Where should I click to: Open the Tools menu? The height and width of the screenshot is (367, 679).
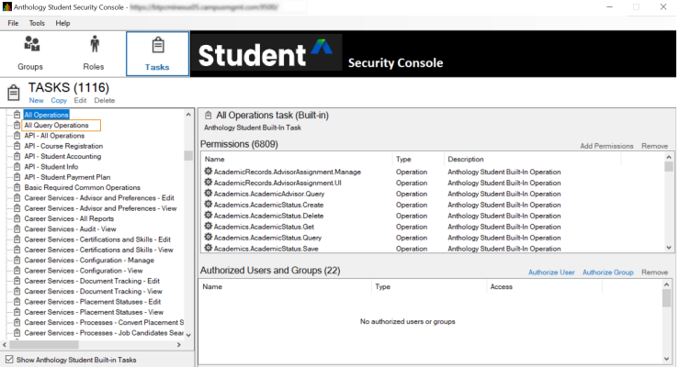[x=37, y=23]
